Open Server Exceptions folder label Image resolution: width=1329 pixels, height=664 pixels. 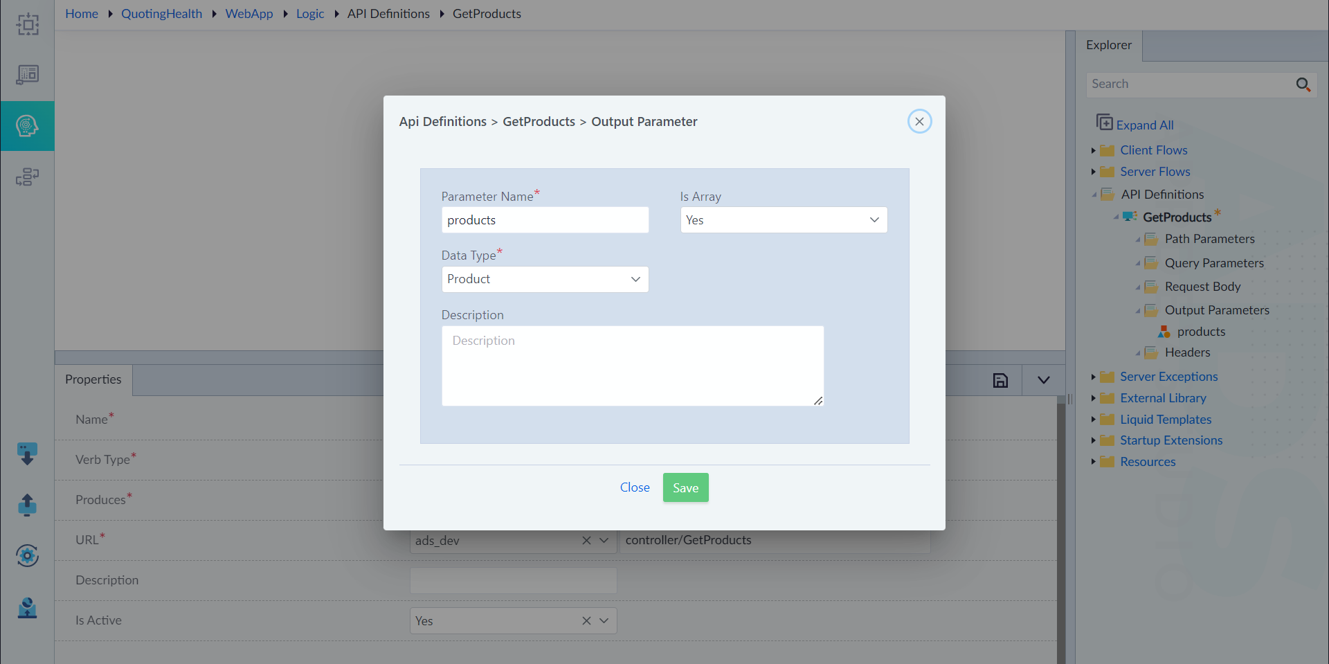[1168, 377]
